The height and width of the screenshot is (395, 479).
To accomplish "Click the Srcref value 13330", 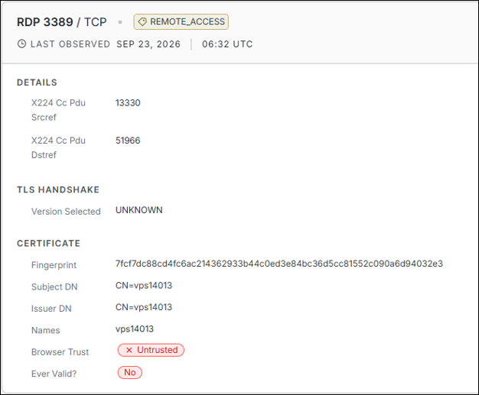I will [x=128, y=103].
